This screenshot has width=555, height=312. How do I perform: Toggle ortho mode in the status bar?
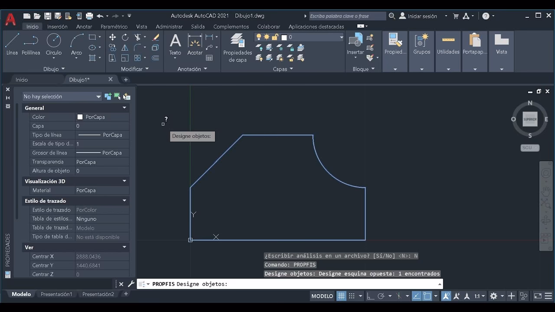371,296
